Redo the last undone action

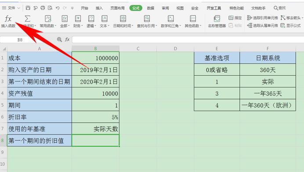tap(65, 8)
